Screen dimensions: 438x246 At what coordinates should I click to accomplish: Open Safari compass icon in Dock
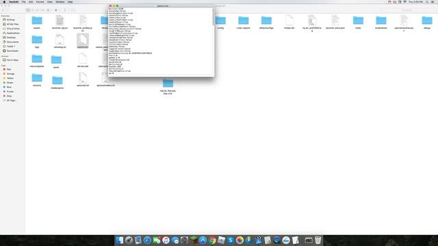tap(147, 240)
